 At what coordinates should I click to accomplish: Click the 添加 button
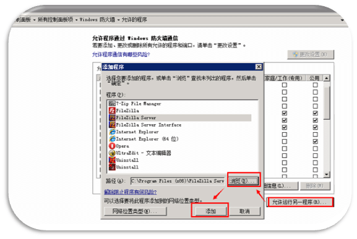(x=210, y=211)
